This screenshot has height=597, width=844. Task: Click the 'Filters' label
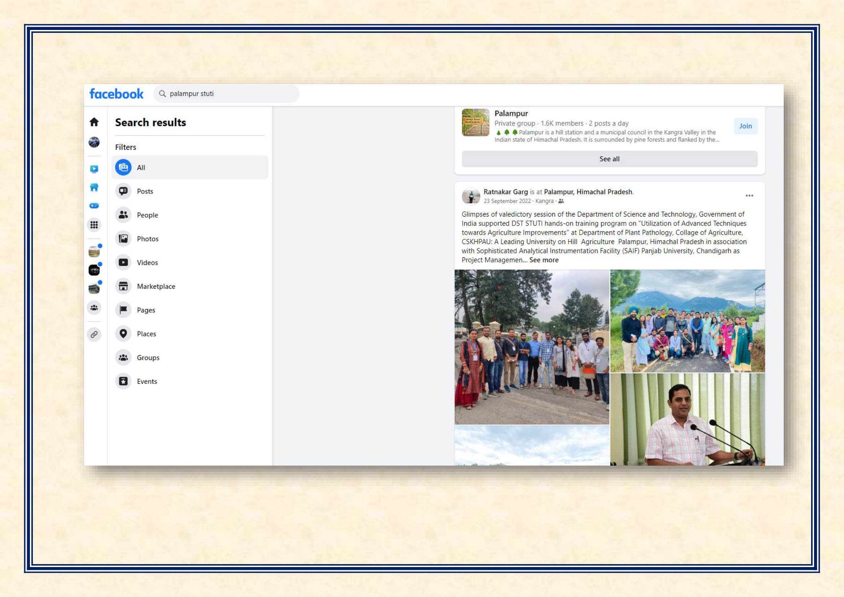click(x=125, y=147)
